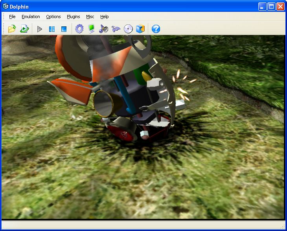Start emulation with the Play button
287x231 pixels.
click(x=40, y=29)
